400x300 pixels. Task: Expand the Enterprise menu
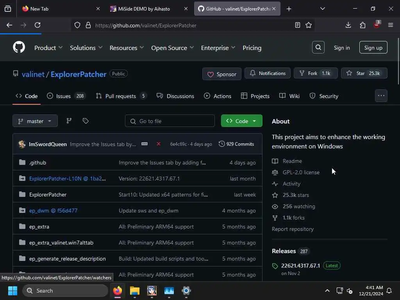point(218,48)
